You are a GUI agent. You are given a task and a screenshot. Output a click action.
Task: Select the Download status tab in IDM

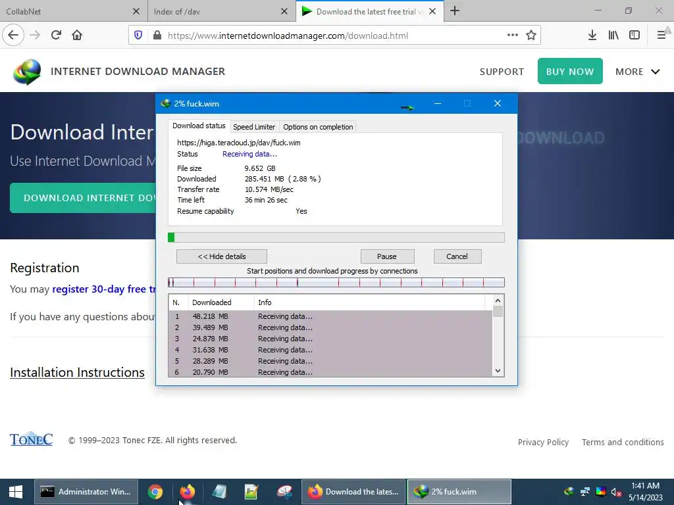pyautogui.click(x=199, y=126)
